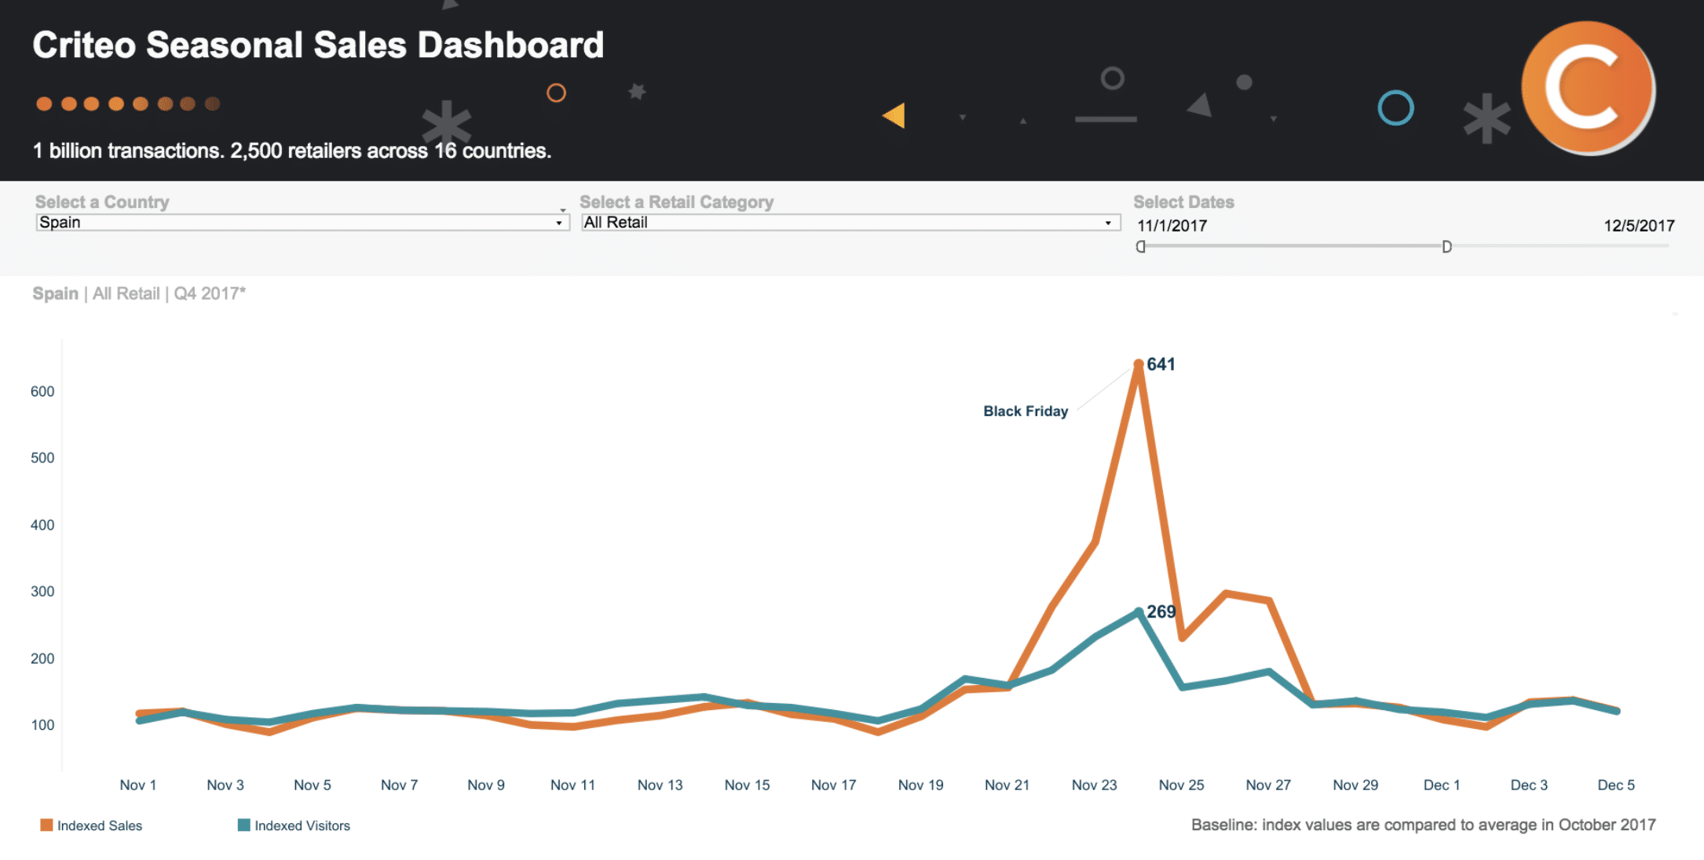
Task: Click the Select Dates label
Action: 1183,202
